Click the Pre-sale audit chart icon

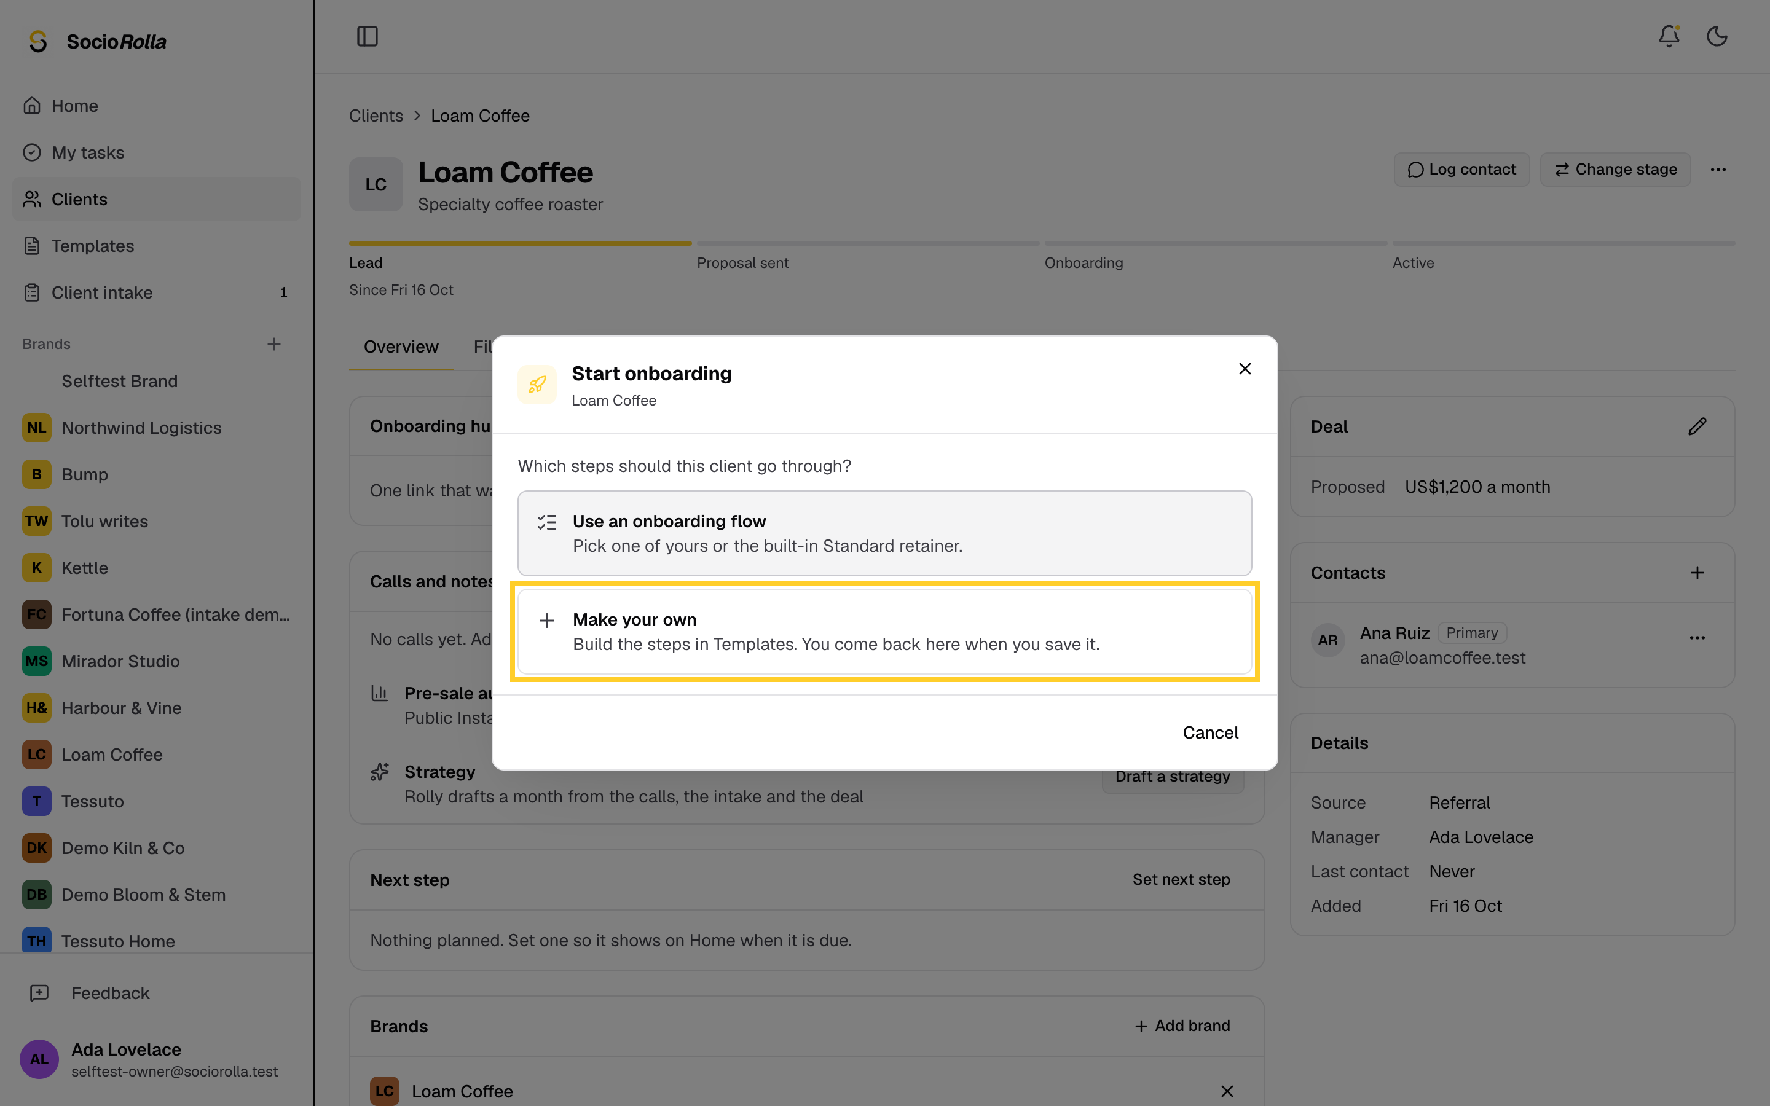[380, 692]
